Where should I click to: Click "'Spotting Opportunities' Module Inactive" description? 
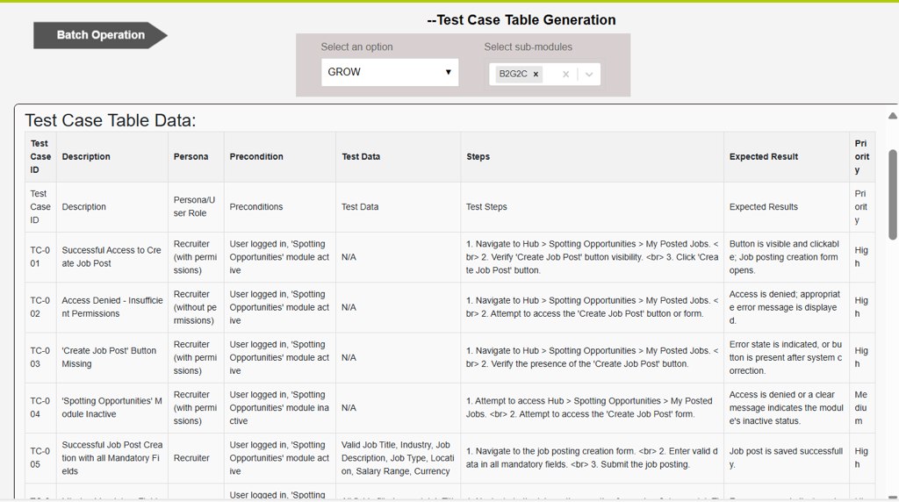coord(111,407)
